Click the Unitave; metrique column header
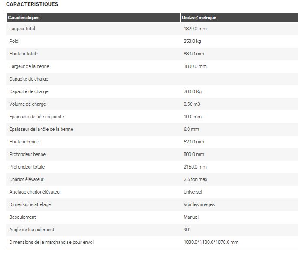The image size is (303, 256). tap(199, 18)
